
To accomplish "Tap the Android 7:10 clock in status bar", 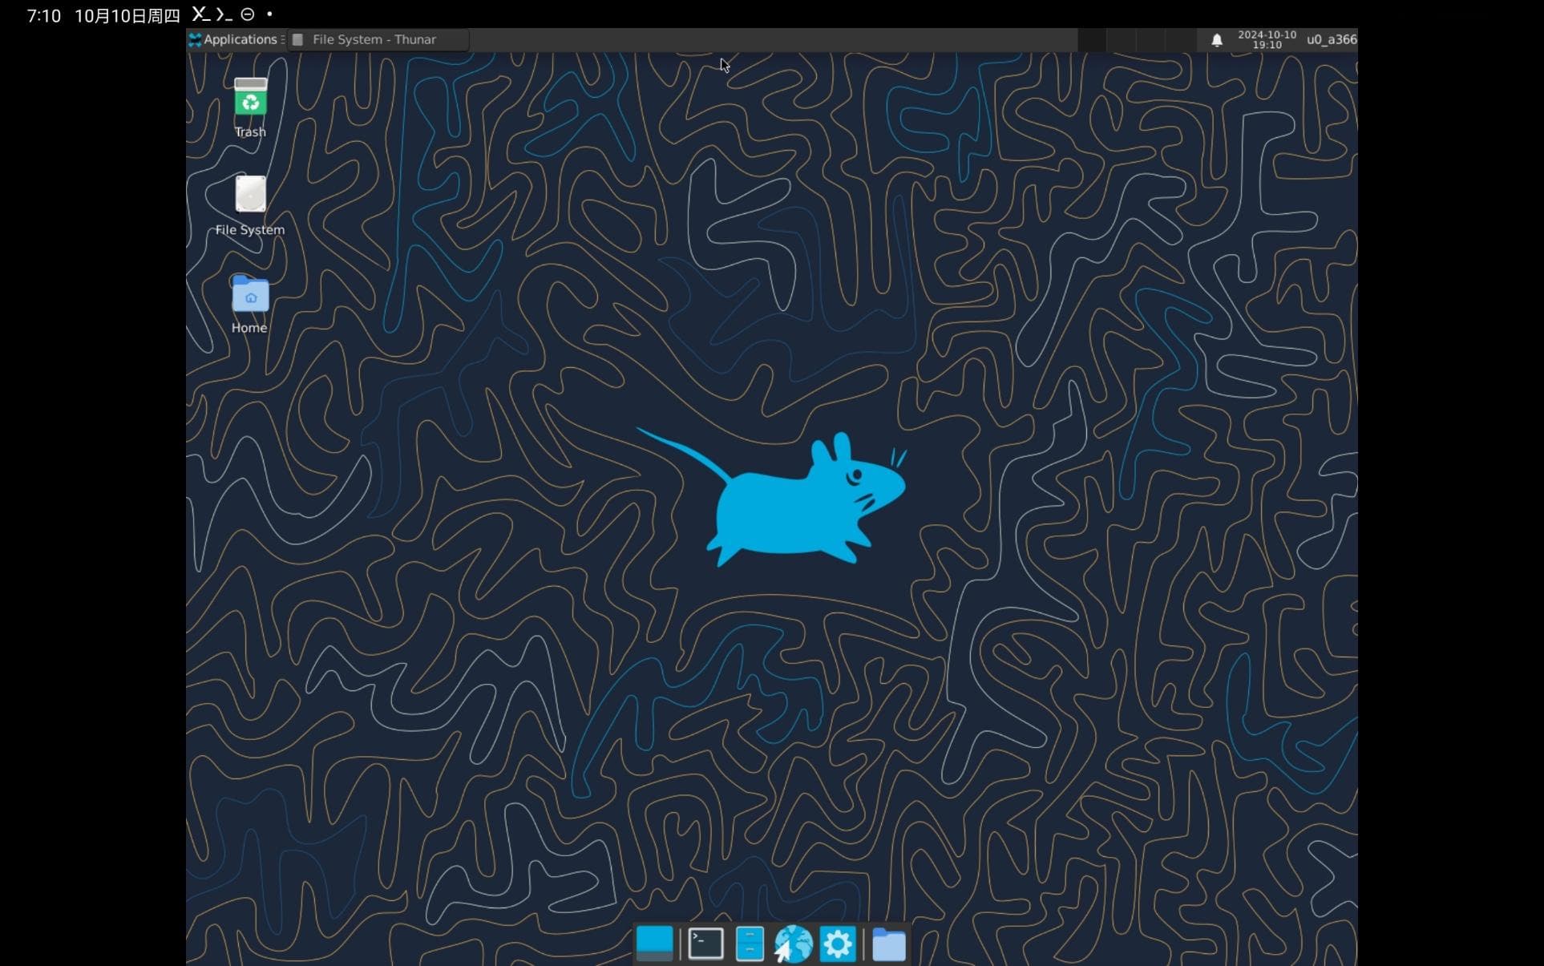I will point(43,16).
